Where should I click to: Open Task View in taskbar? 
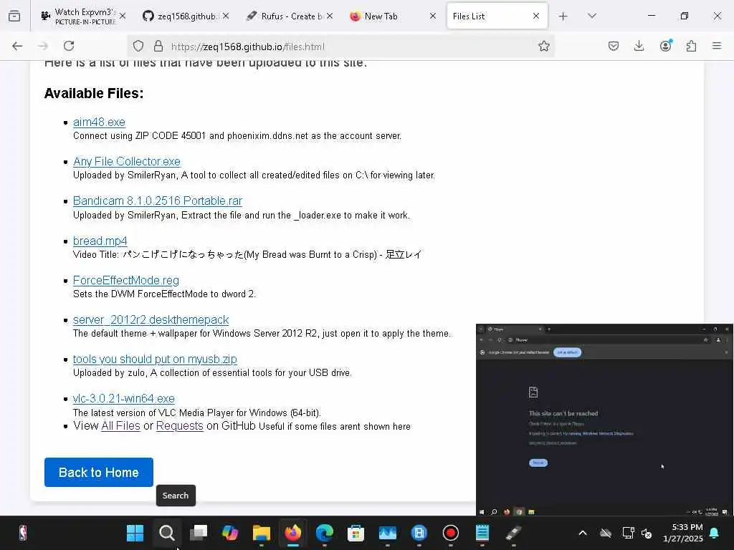[199, 533]
